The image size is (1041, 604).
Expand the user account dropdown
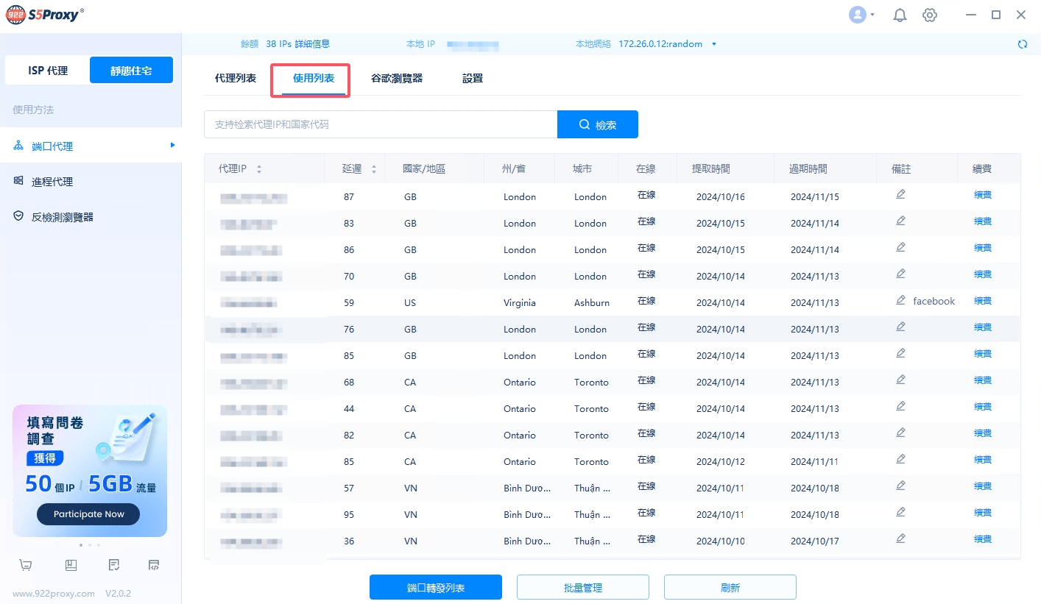click(861, 15)
